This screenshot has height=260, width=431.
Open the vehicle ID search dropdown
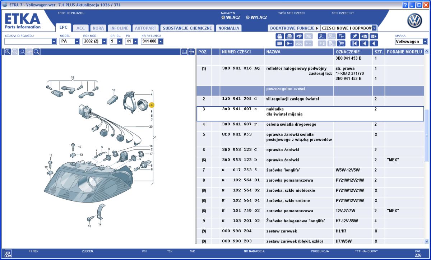54,41
